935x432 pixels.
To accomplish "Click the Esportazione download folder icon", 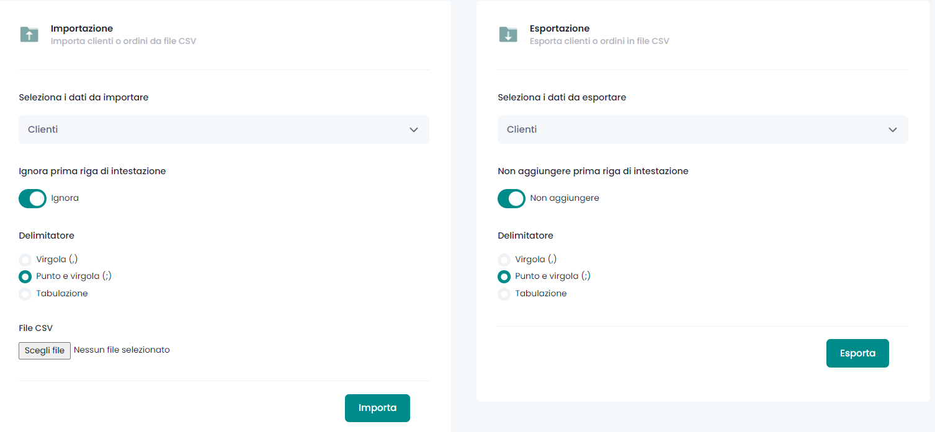I will click(508, 34).
